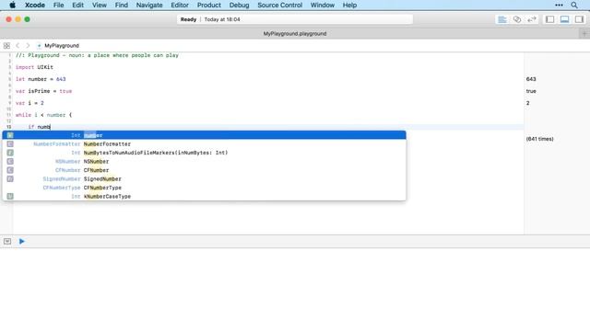
Task: Open the Navigate menu
Action: click(149, 6)
